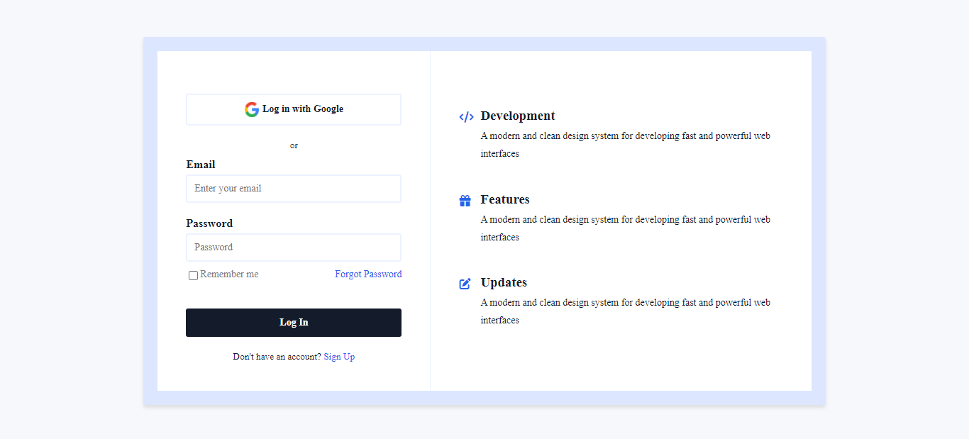Focus the Password input field
The image size is (969, 439).
coord(294,248)
